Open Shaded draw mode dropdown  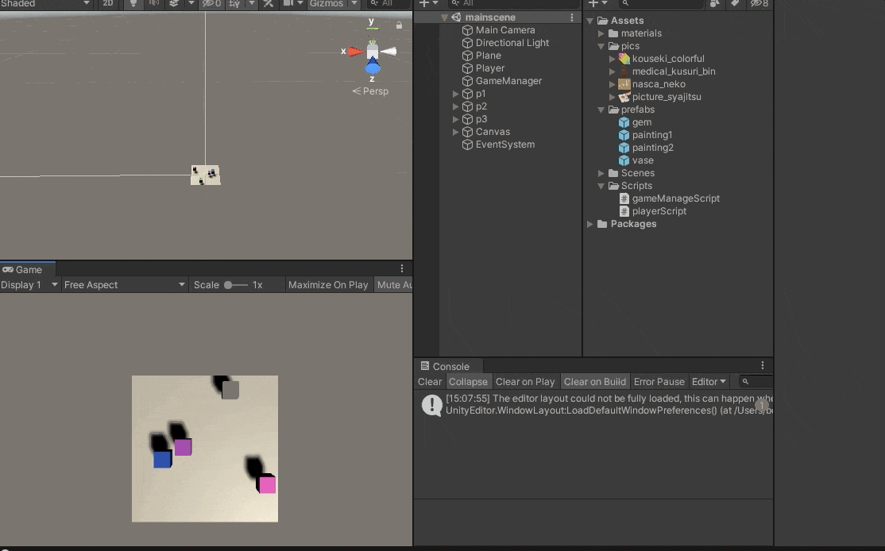pos(45,3)
